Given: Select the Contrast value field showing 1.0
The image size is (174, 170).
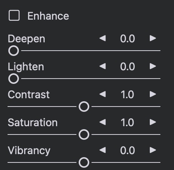Looking at the screenshot, I should (x=127, y=94).
